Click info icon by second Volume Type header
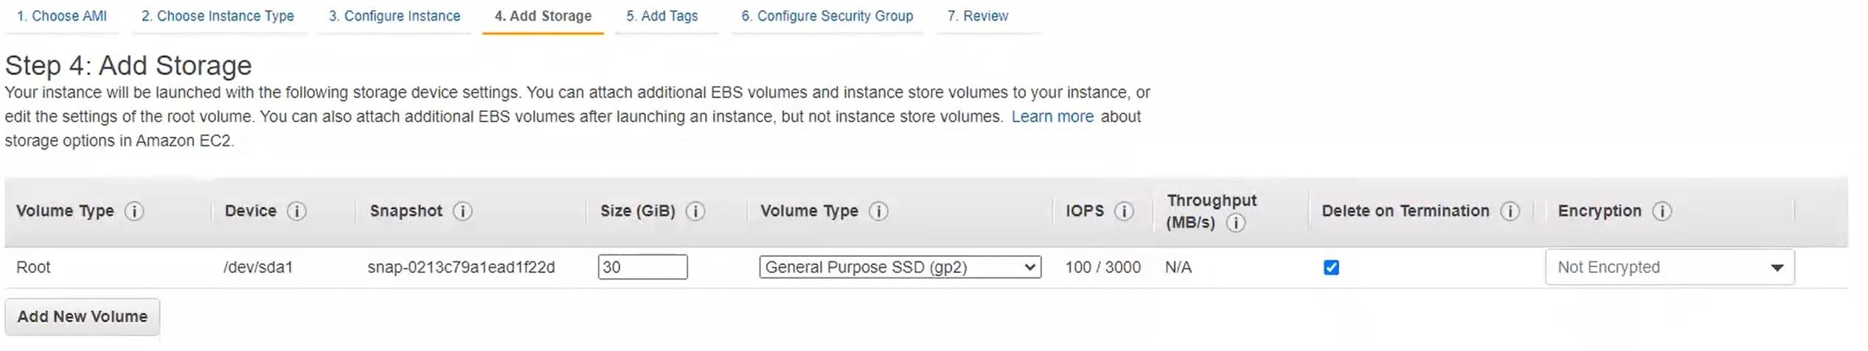1868x351 pixels. click(878, 211)
